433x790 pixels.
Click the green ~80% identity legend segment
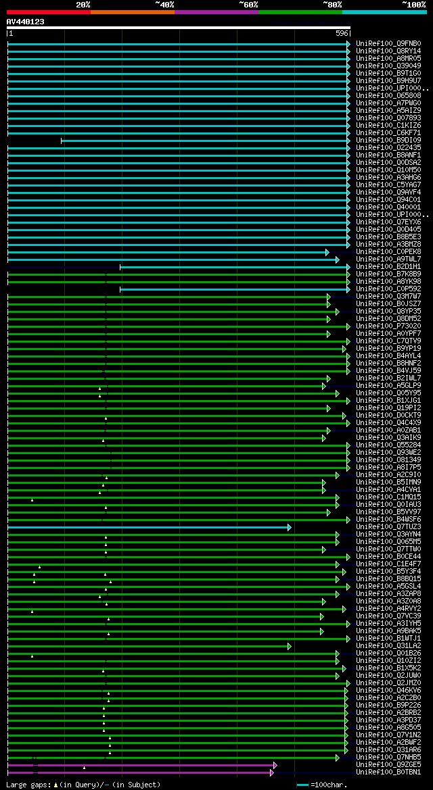[300, 11]
